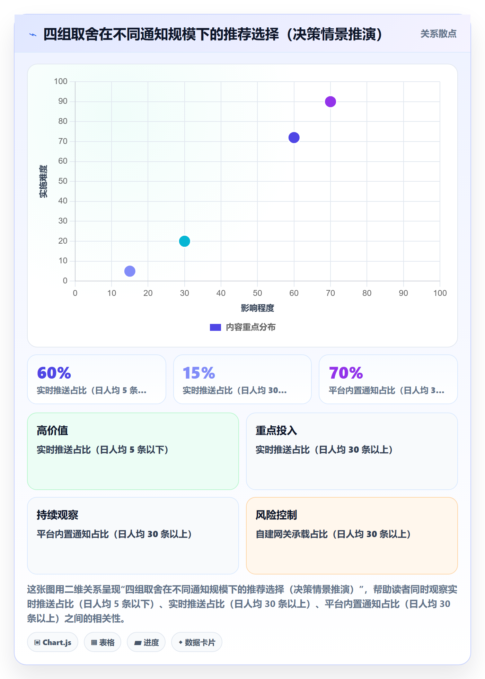Select the 重点投入 quadrant card
Viewport: 485px width, 679px height.
pyautogui.click(x=352, y=451)
